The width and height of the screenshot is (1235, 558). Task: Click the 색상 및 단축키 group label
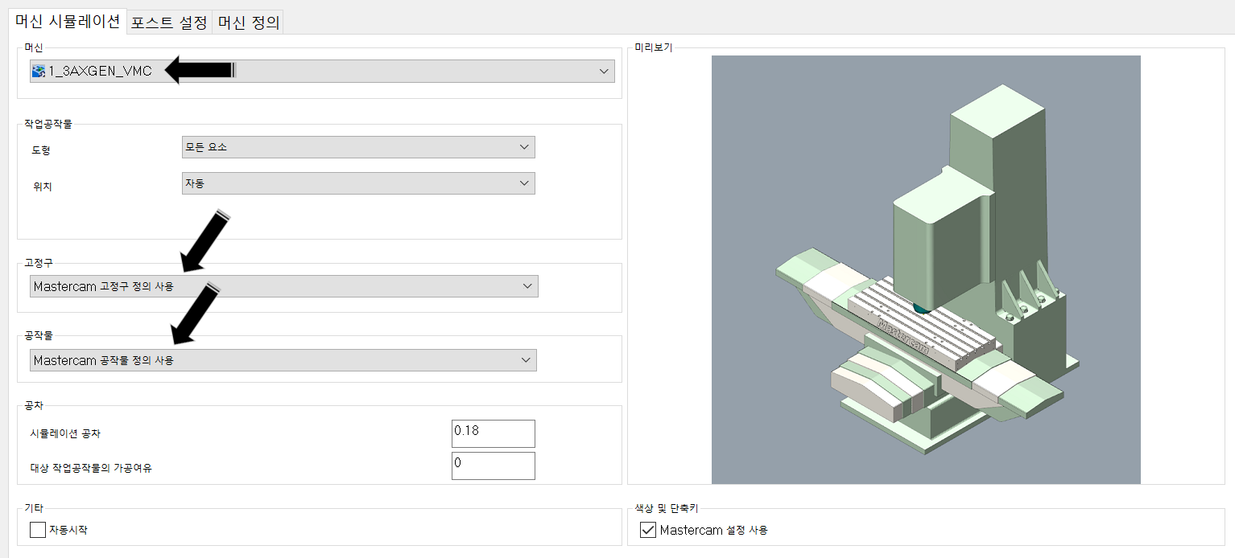[666, 508]
